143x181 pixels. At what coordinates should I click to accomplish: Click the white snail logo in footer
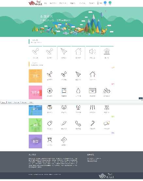click(106, 175)
